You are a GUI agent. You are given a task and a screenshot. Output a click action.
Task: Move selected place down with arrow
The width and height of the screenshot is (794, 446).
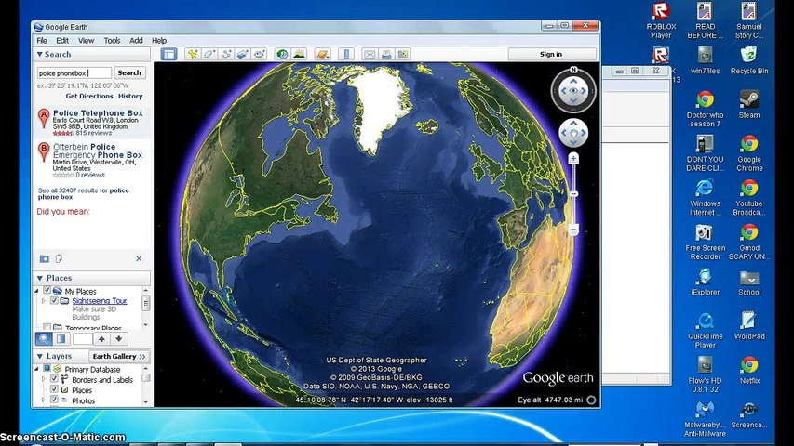[x=118, y=339]
